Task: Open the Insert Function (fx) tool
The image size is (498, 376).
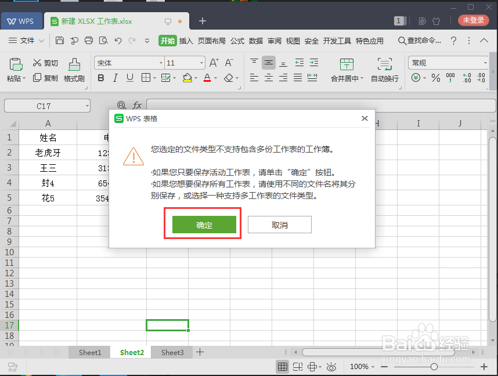Action: pos(138,105)
